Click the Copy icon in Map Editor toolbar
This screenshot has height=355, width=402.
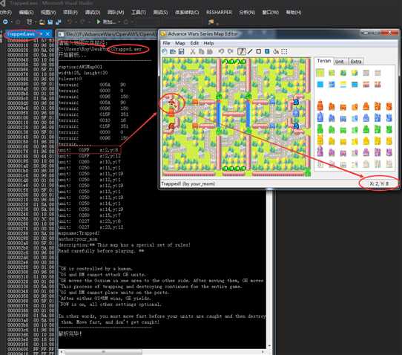(x=202, y=51)
